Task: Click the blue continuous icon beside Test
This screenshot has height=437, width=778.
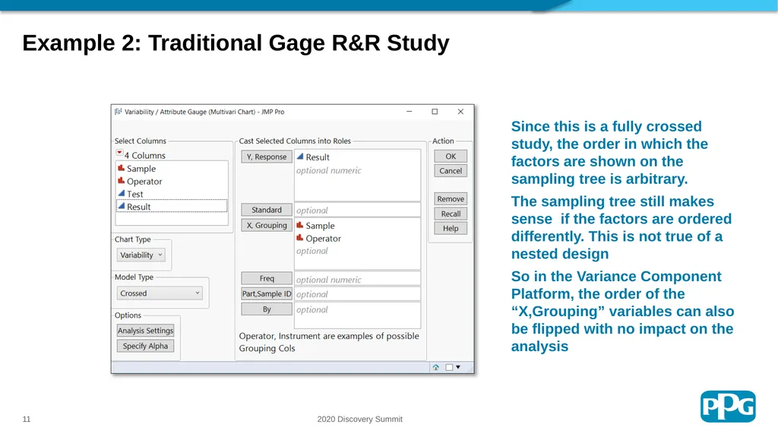Action: (121, 193)
